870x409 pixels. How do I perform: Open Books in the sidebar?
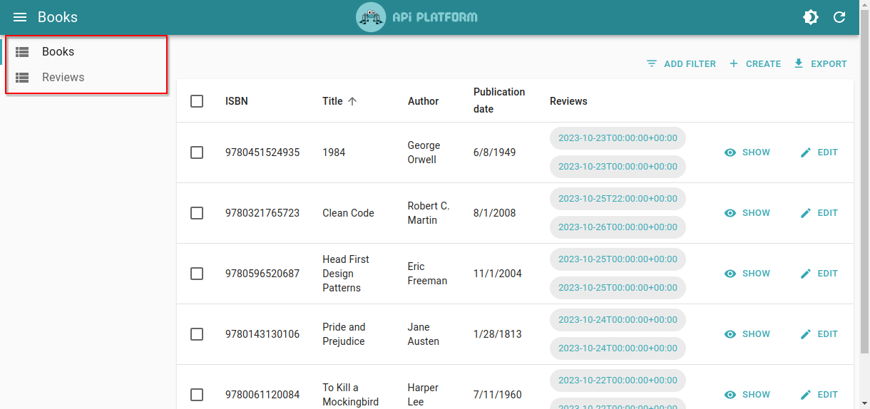[x=58, y=51]
